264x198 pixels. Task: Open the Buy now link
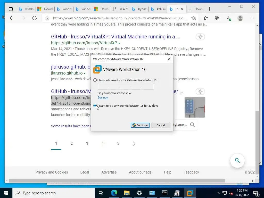(x=103, y=97)
